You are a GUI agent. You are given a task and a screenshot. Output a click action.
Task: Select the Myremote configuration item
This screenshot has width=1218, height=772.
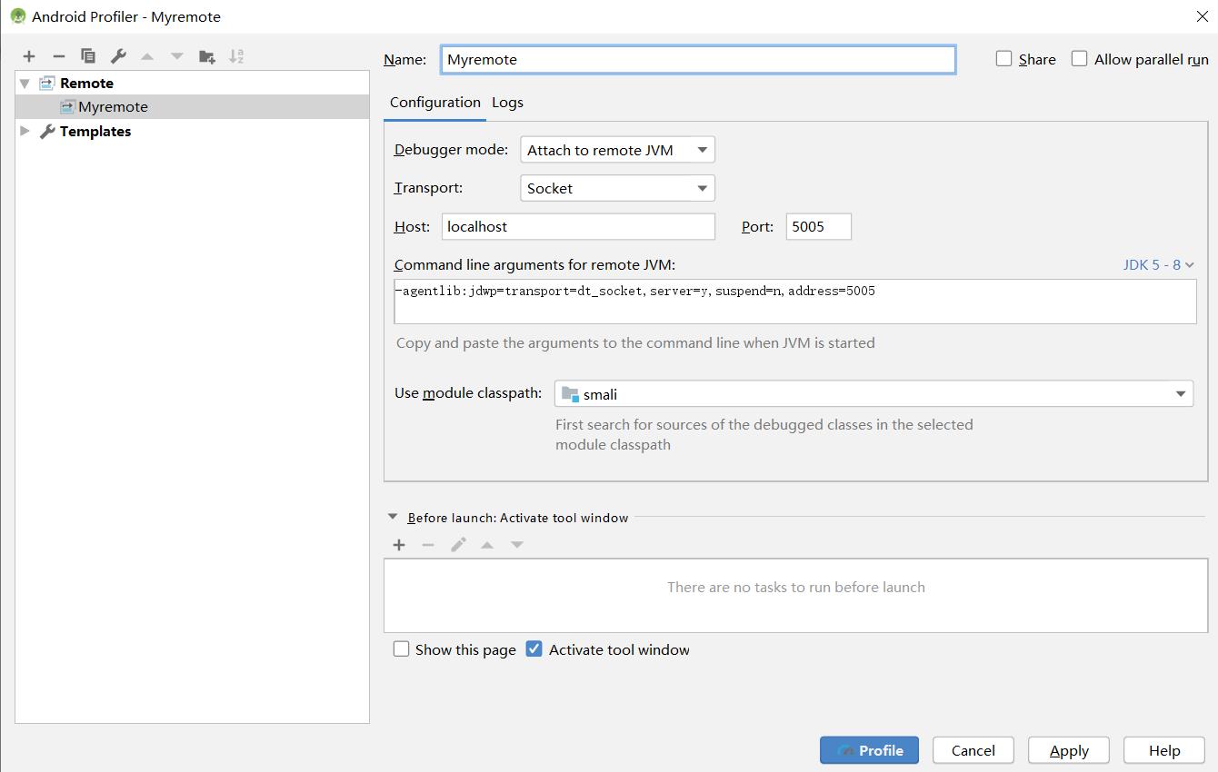pos(193,106)
